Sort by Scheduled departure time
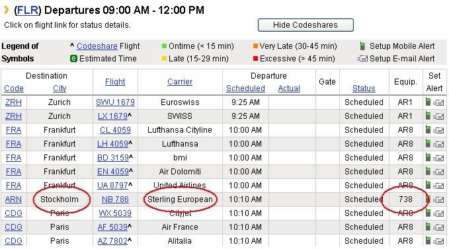Image resolution: width=449 pixels, height=249 pixels. [x=245, y=89]
